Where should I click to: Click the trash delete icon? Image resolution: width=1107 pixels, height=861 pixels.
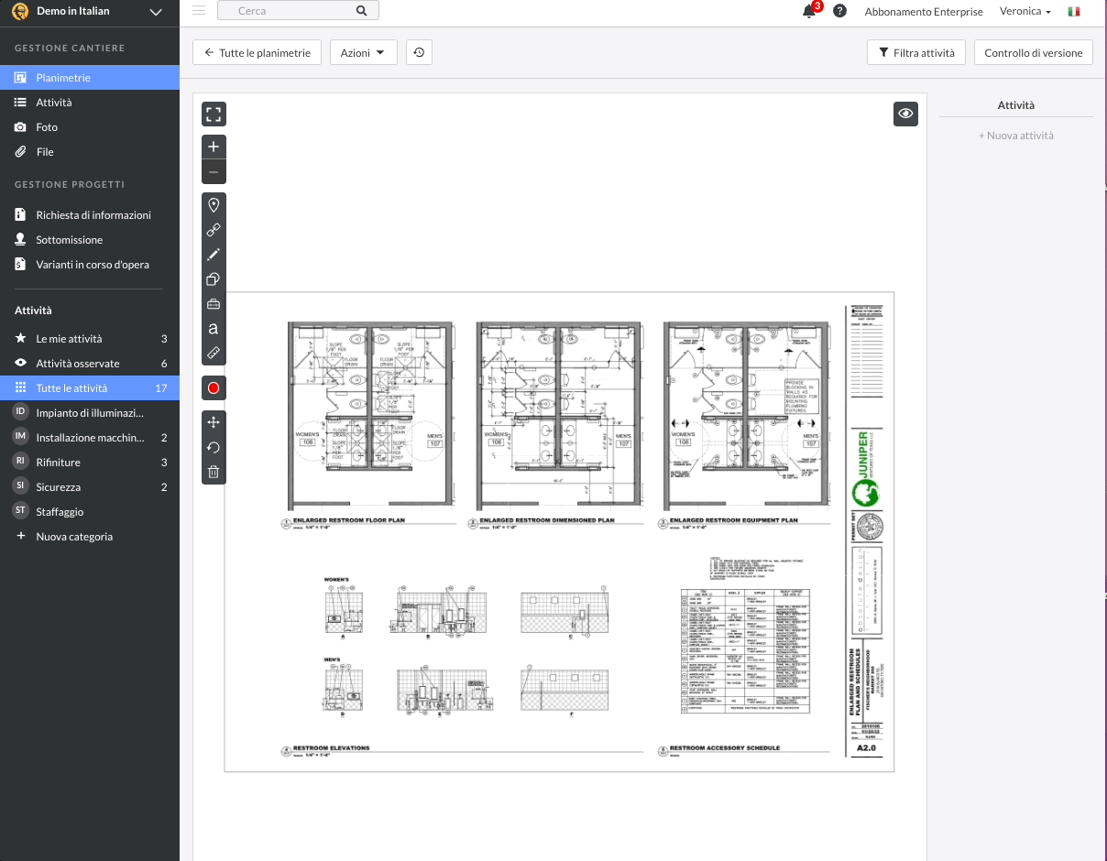click(x=214, y=472)
